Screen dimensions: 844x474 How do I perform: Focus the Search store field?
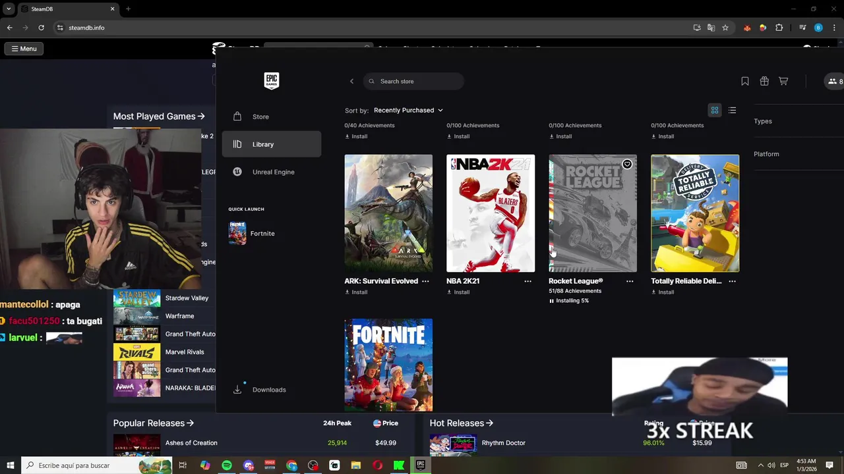click(413, 81)
